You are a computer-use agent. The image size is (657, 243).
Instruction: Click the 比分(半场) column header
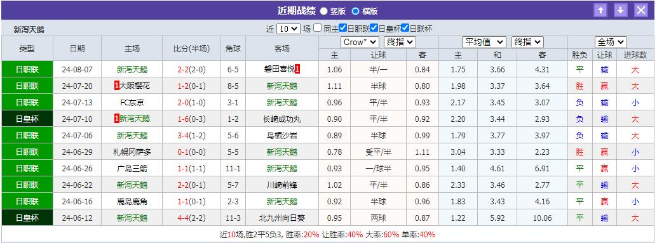pos(191,48)
